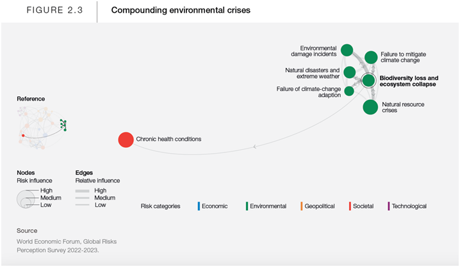460x267 pixels.
Task: Click the purple Technological category swatch
Action: coord(389,206)
